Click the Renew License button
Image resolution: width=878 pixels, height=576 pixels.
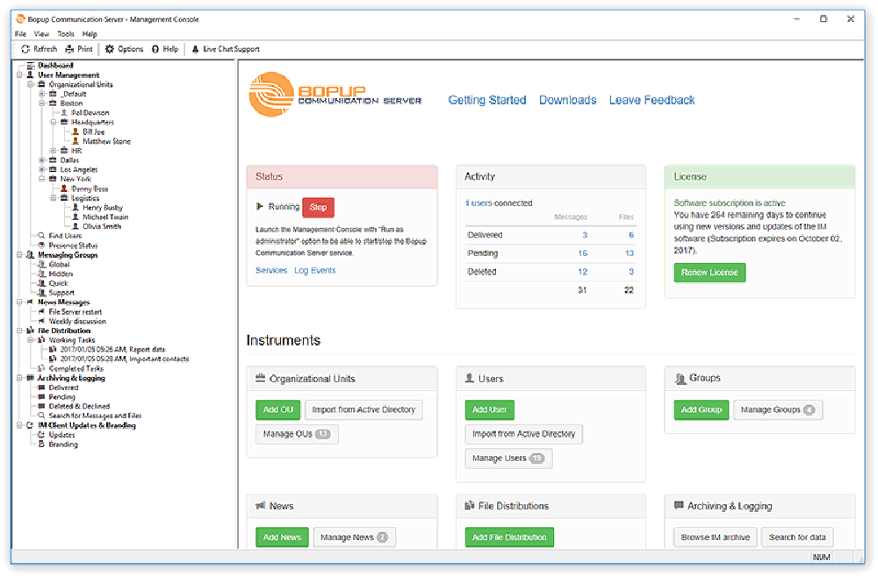709,273
